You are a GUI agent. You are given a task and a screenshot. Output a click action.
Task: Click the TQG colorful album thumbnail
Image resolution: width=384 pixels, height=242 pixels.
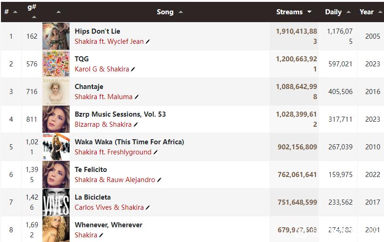(x=56, y=64)
